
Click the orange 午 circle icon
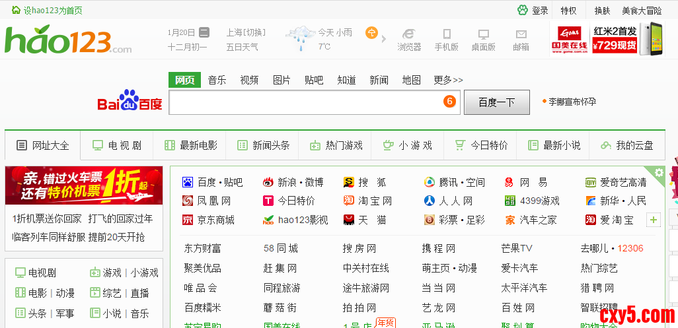[x=371, y=32]
